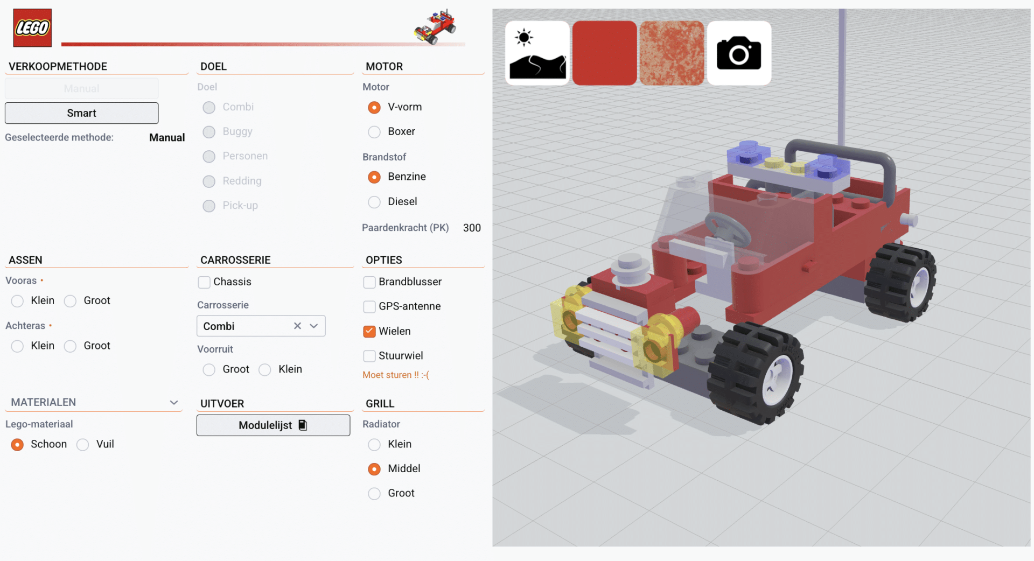Choose Middel radiator
Viewport: 1034px width, 561px height.
point(374,469)
